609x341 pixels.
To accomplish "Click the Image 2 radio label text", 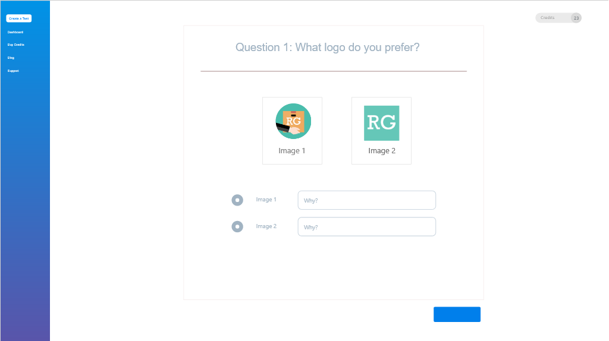I will (266, 226).
